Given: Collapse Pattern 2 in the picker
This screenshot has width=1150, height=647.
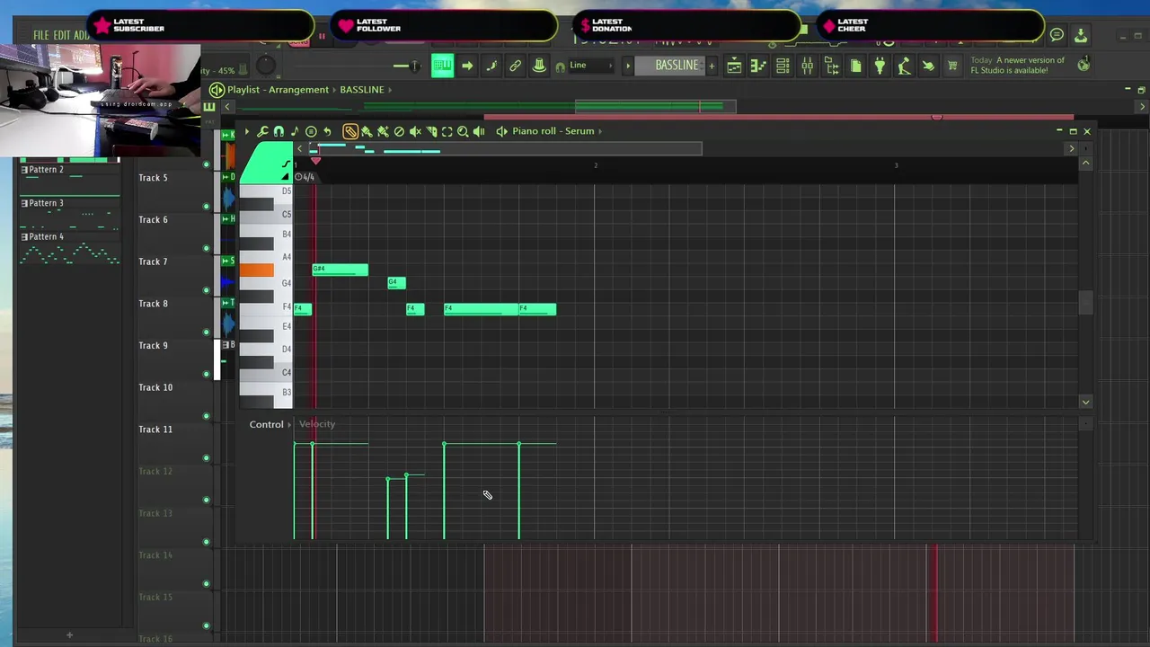Looking at the screenshot, I should click(x=24, y=170).
